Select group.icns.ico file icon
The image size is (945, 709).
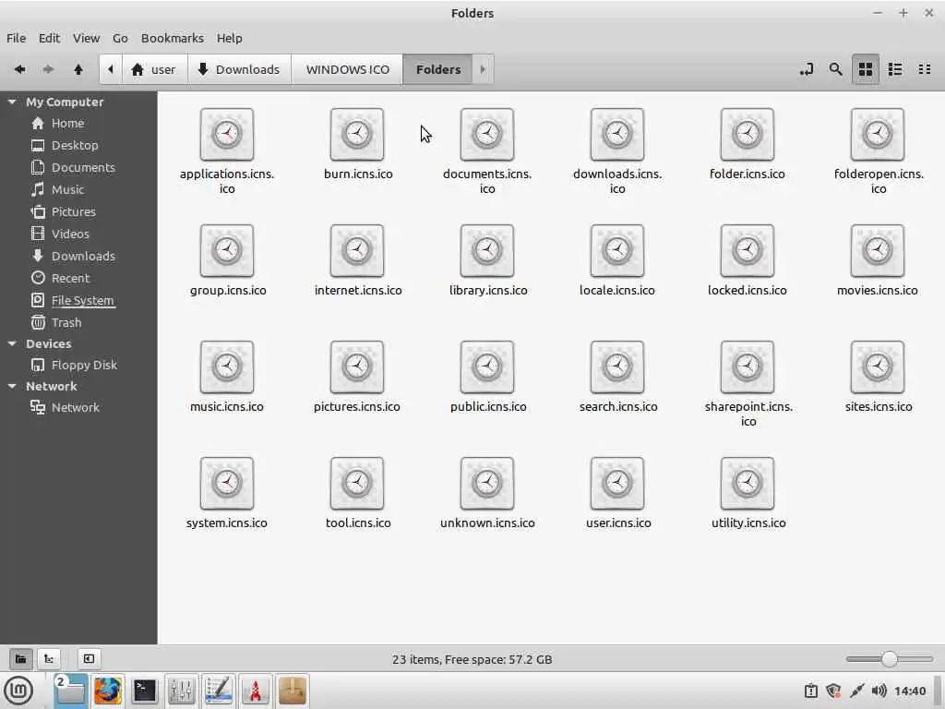[x=227, y=250]
